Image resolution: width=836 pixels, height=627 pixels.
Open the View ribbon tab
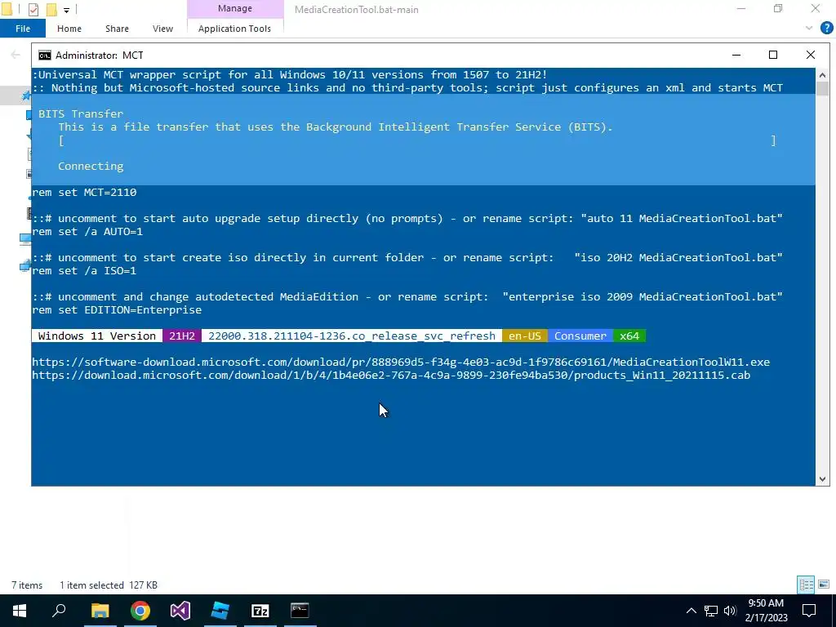point(162,29)
